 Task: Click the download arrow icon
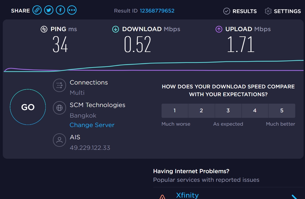point(116,29)
